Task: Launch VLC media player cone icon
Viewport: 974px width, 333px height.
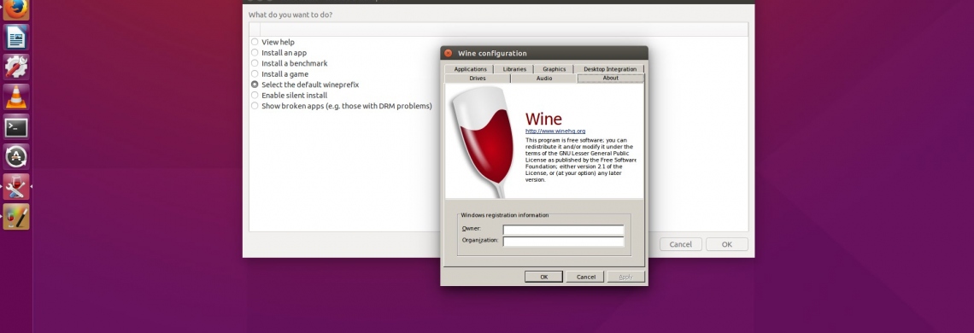Action: [16, 96]
